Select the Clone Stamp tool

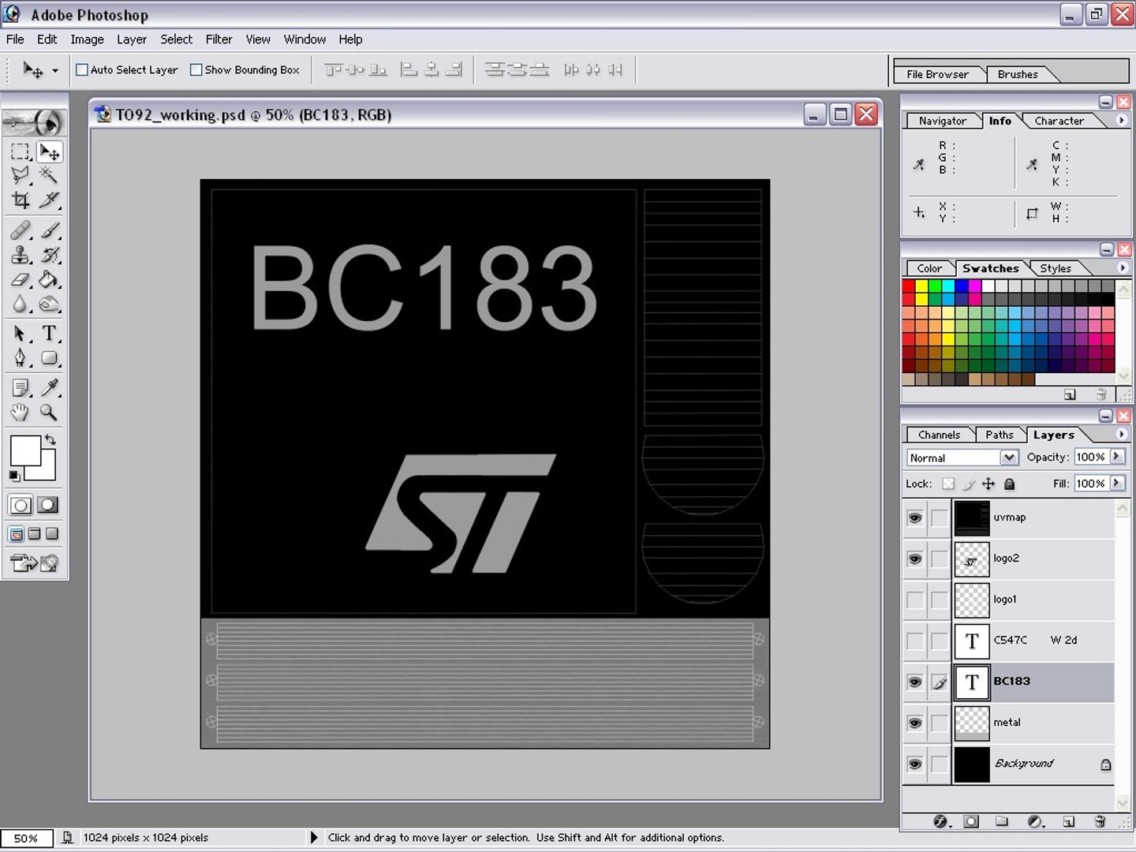[21, 255]
